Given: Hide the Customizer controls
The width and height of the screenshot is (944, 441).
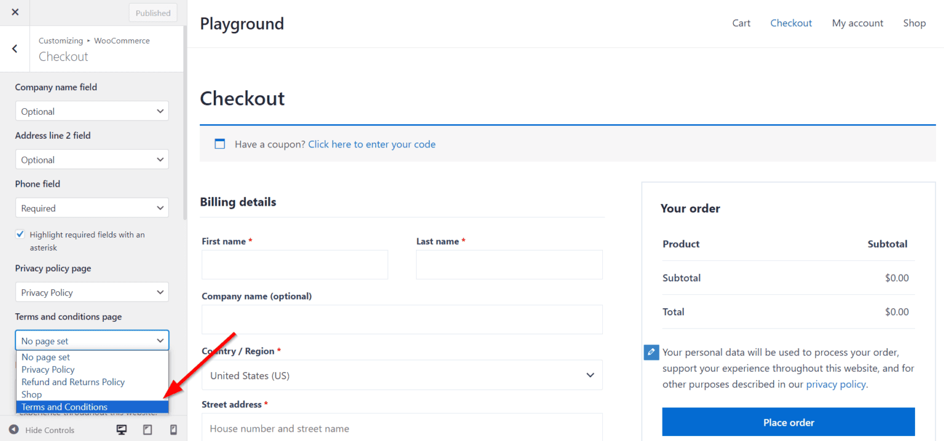Looking at the screenshot, I should [42, 430].
